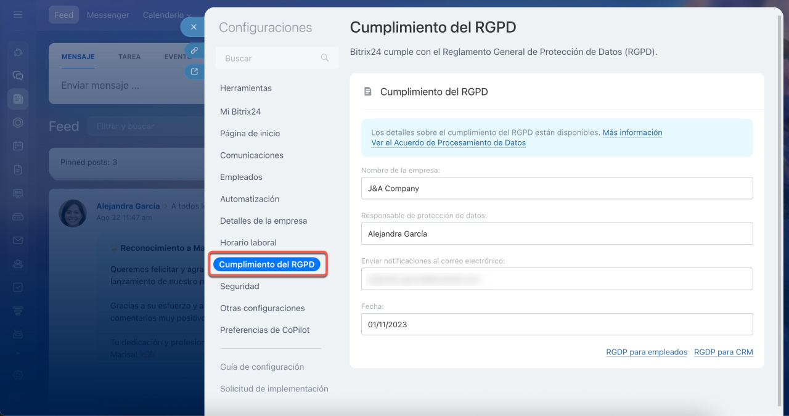Switch to the Messenger tab

(x=108, y=15)
